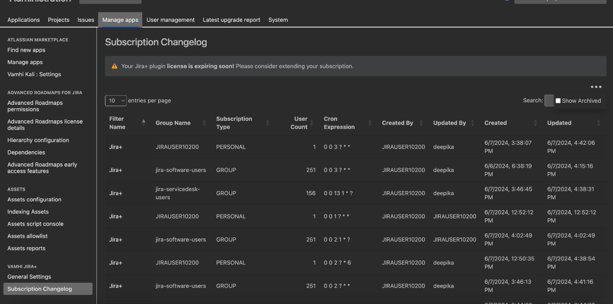The height and width of the screenshot is (304, 613).
Task: Sort by Subscription Type sort icon
Action: [x=267, y=123]
